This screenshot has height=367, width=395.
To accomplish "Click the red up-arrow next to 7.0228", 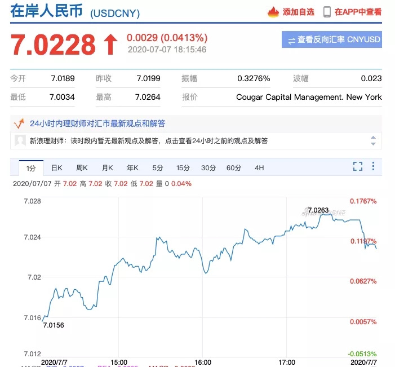I will [x=109, y=45].
